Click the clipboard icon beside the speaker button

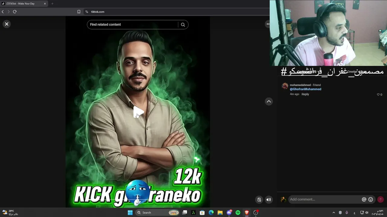(259, 200)
